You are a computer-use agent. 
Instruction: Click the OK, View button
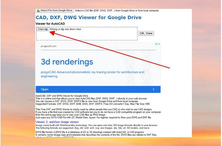tap(146, 33)
